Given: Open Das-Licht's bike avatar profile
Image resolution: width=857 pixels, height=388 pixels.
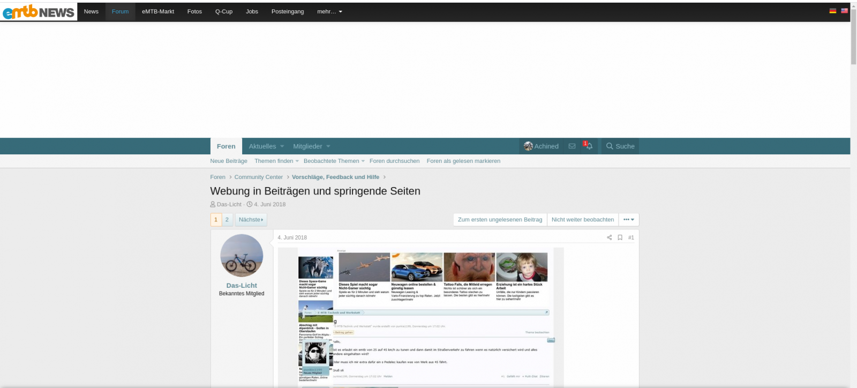Looking at the screenshot, I should [242, 256].
